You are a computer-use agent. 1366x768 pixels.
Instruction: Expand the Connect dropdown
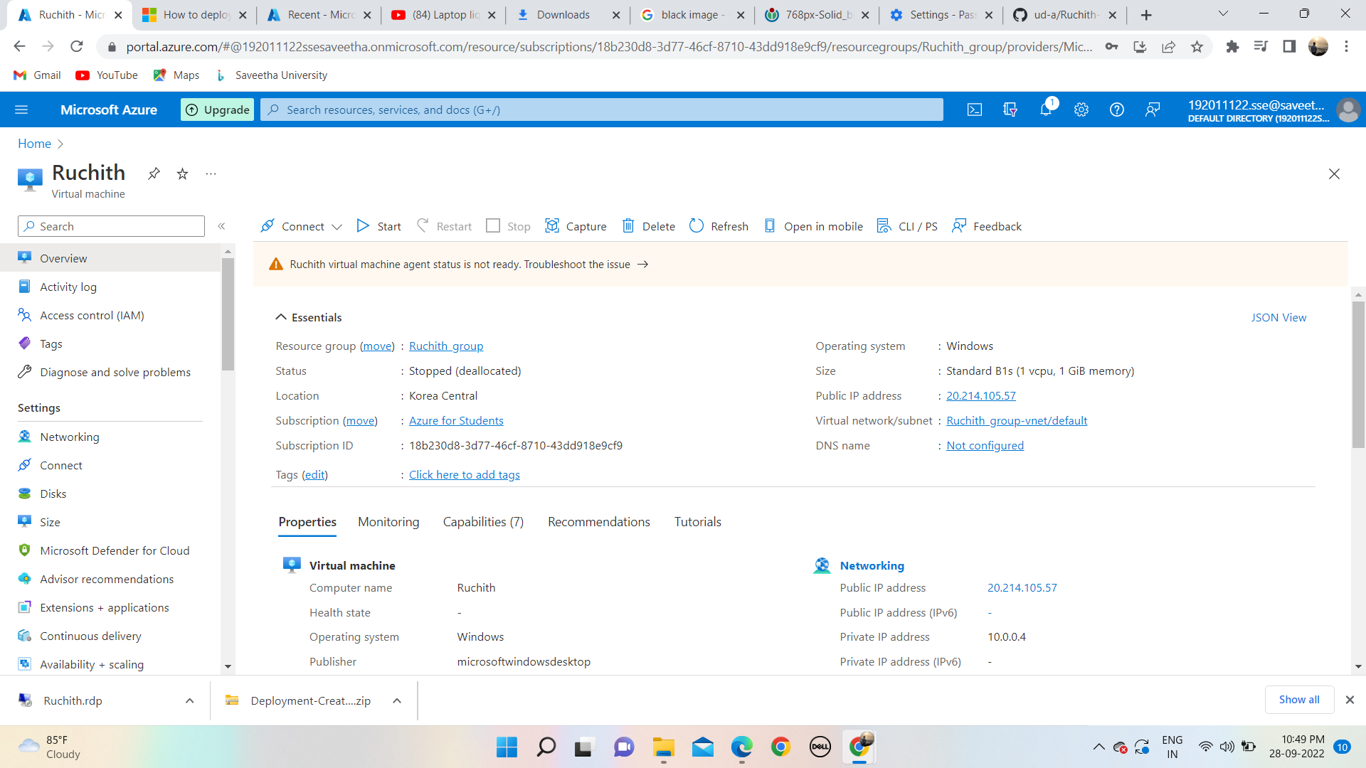pyautogui.click(x=337, y=227)
